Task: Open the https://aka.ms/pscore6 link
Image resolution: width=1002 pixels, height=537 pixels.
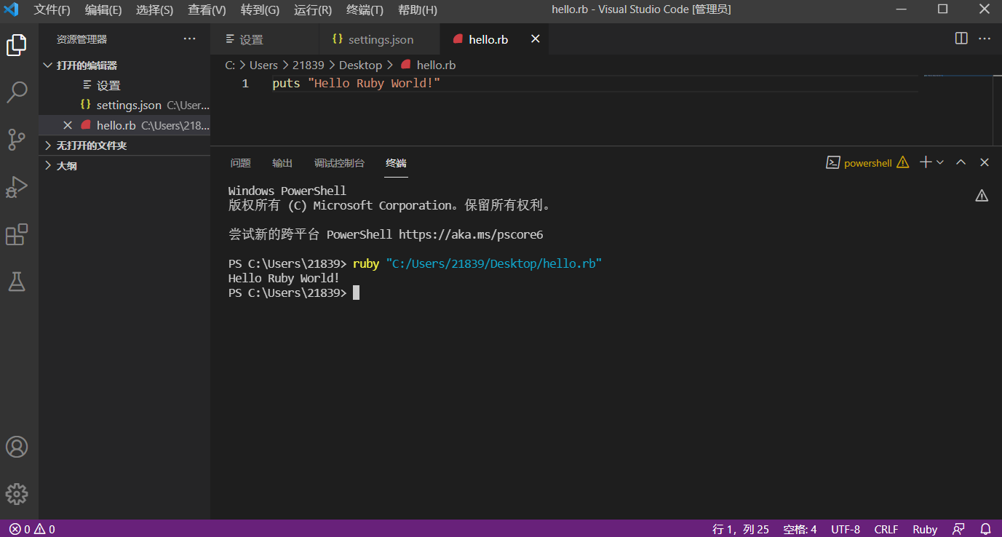Action: coord(471,234)
